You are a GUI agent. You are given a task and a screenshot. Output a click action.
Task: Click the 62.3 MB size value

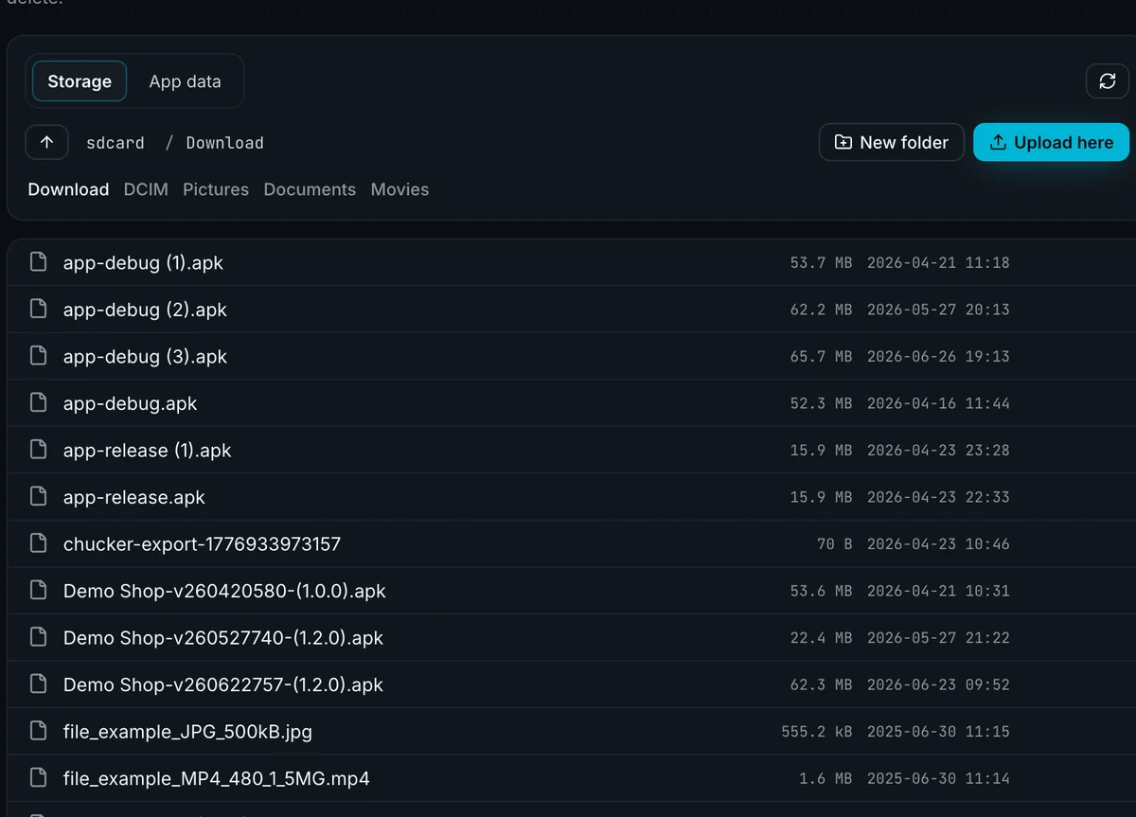821,684
